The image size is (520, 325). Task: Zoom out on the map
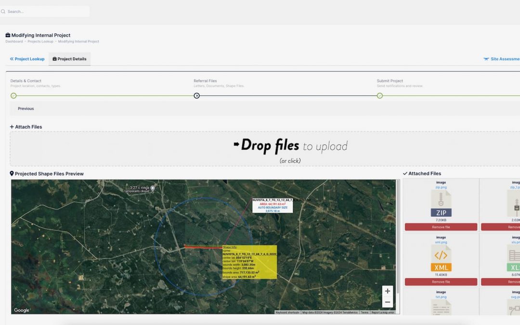pyautogui.click(x=387, y=302)
